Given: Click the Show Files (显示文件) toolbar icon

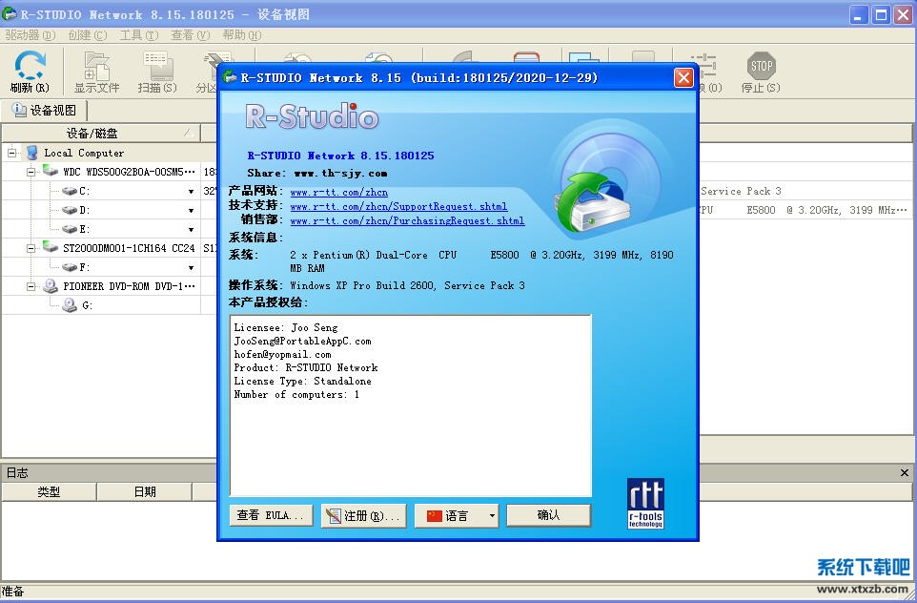Looking at the screenshot, I should point(96,67).
